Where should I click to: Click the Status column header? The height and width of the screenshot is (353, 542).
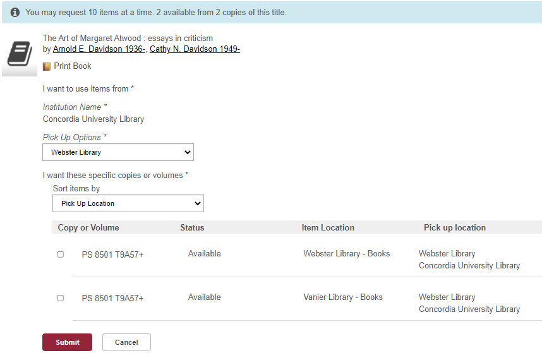[192, 227]
